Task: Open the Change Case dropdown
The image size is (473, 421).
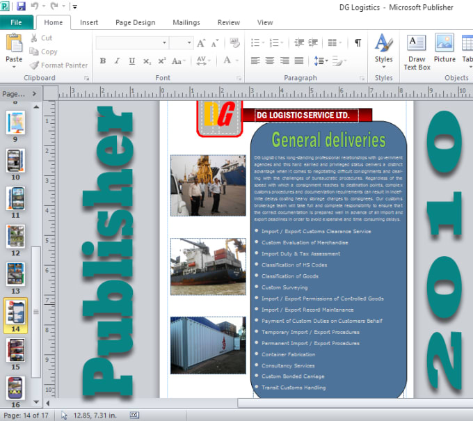Action: [x=179, y=61]
